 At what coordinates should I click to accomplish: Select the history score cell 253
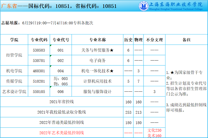(x=128, y=112)
